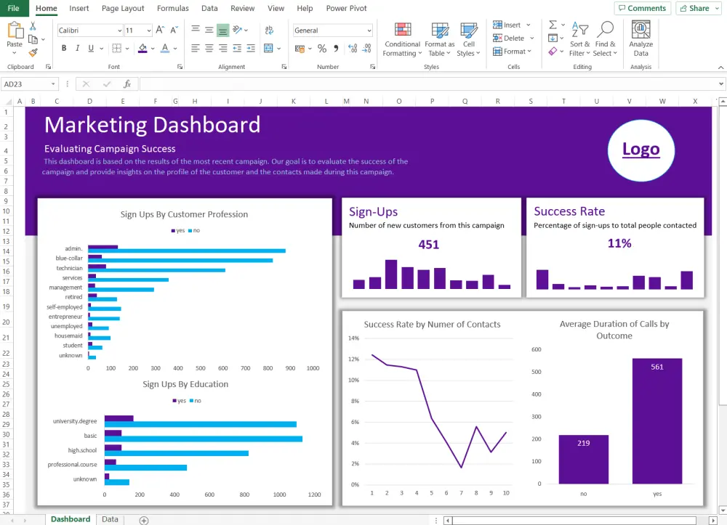Open Sort & Filter
727x525 pixels.
tap(579, 39)
